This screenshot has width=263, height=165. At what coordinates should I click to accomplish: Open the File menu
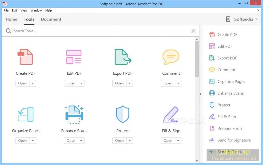[6, 10]
